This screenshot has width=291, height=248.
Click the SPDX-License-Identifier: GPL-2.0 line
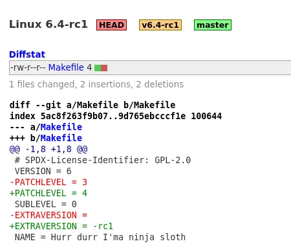103,160
